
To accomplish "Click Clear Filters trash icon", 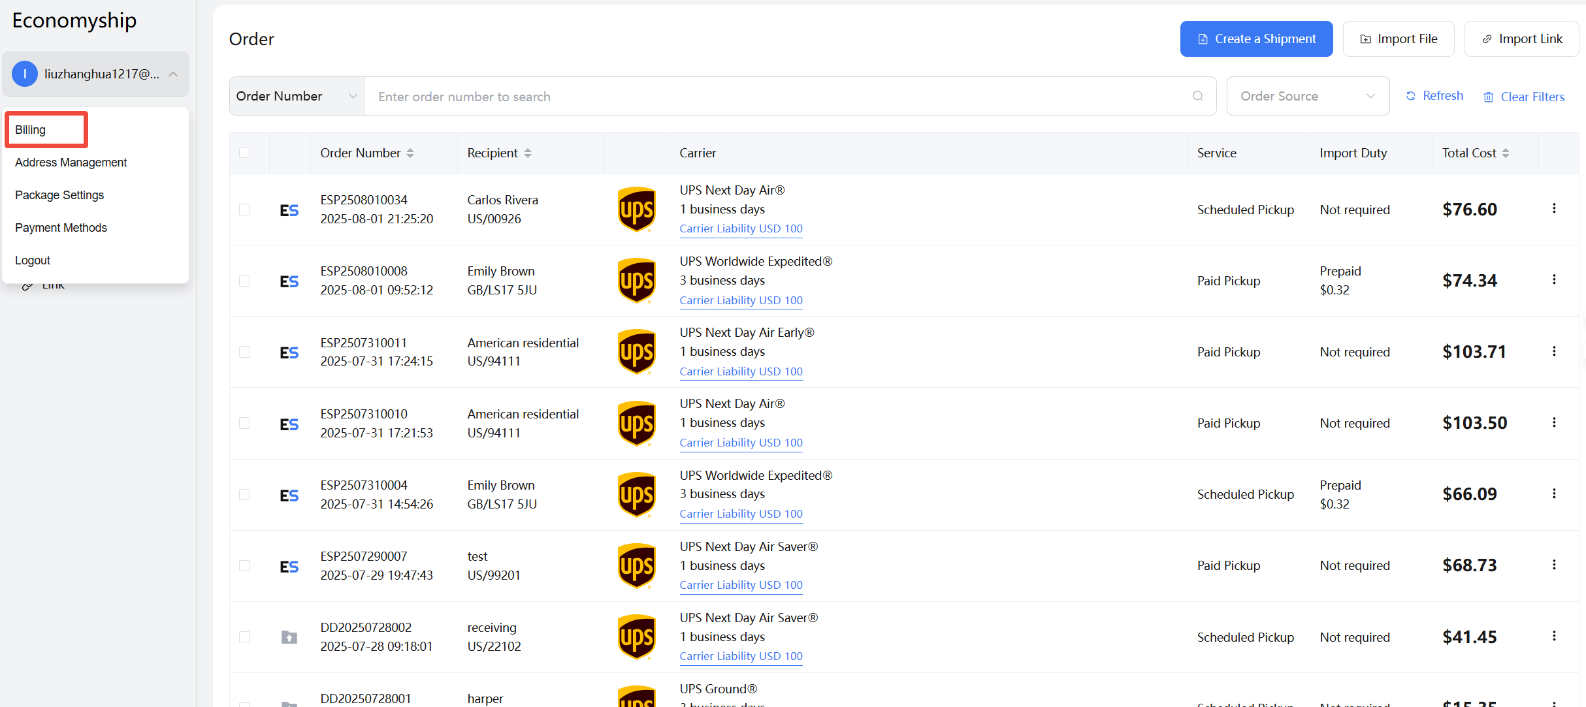I will coord(1489,97).
